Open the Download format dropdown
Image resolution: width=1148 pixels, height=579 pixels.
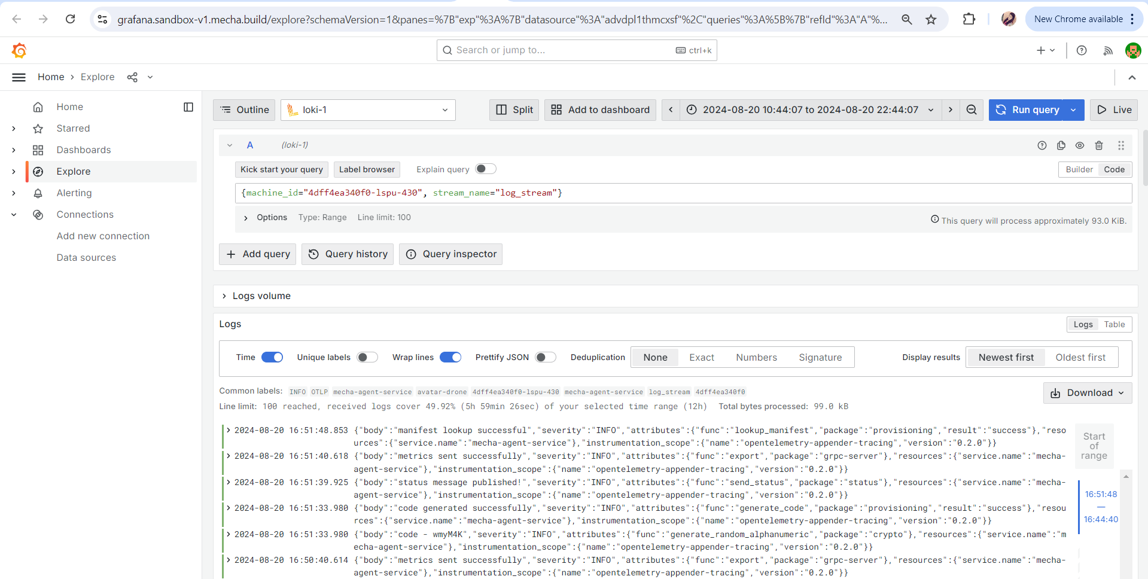pyautogui.click(x=1088, y=393)
